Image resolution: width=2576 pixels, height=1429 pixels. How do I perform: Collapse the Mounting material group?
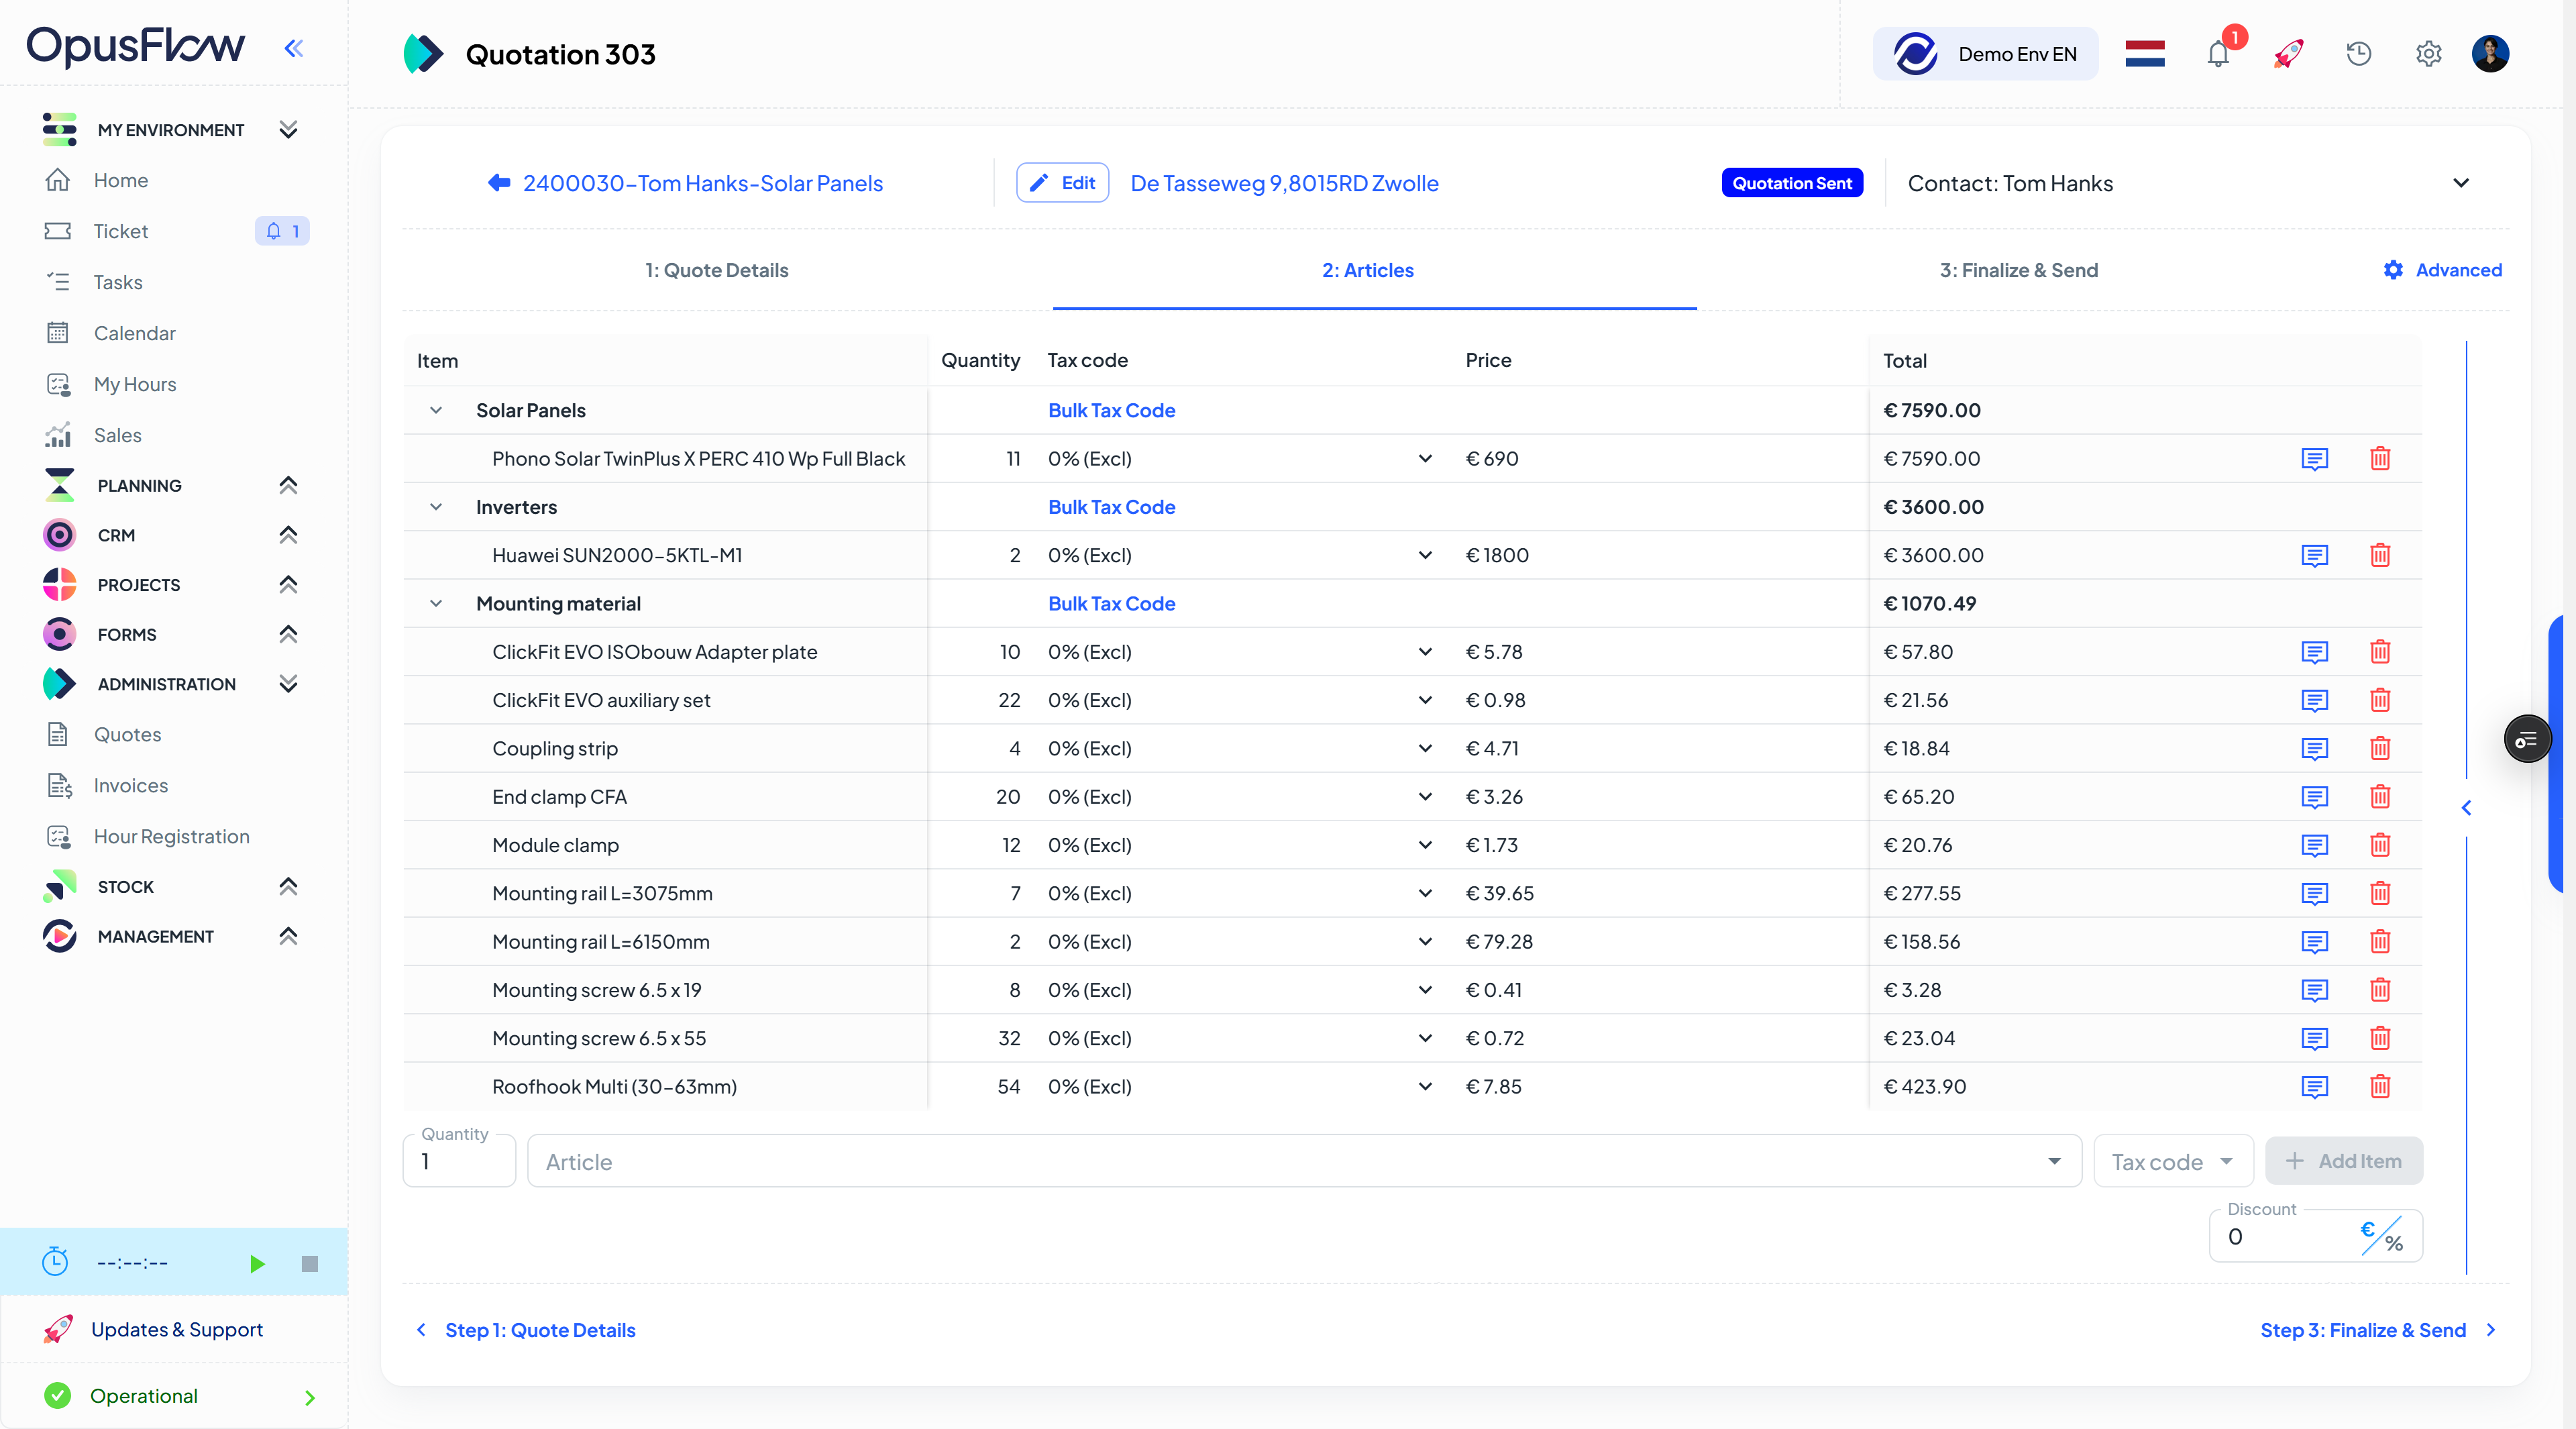pos(436,604)
